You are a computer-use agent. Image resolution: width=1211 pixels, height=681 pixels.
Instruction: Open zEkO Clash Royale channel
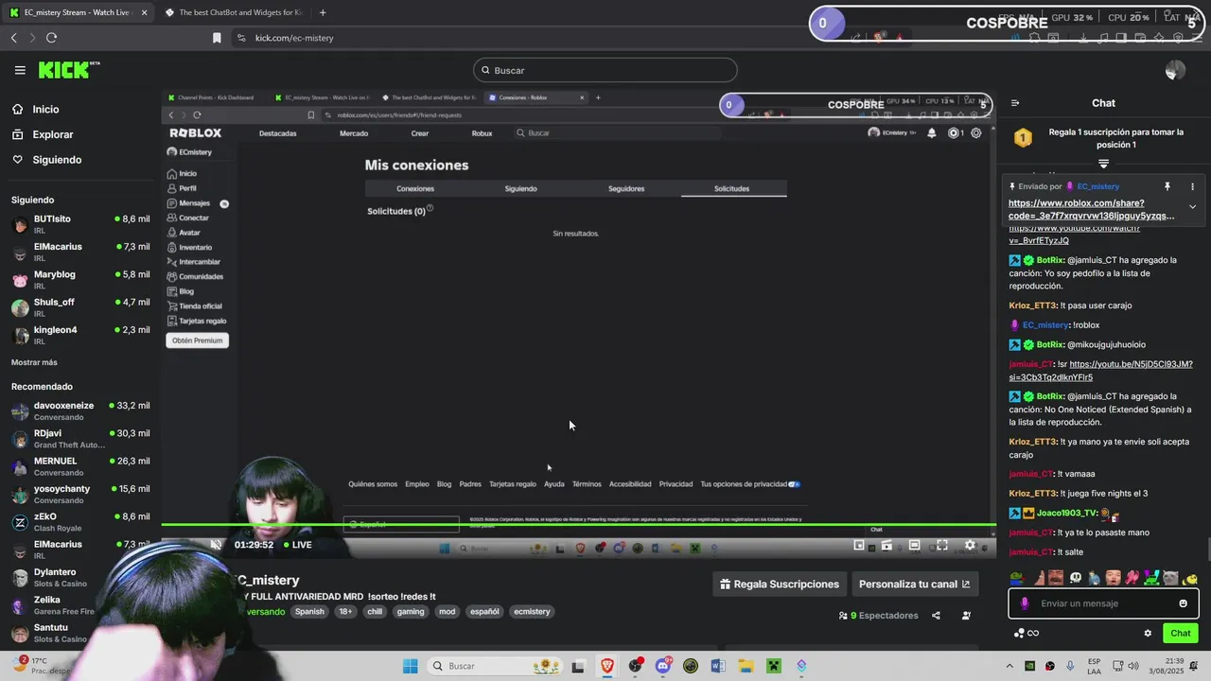(80, 522)
